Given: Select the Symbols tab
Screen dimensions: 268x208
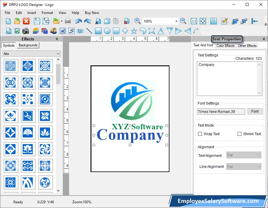Looking at the screenshot, I should [9, 45].
